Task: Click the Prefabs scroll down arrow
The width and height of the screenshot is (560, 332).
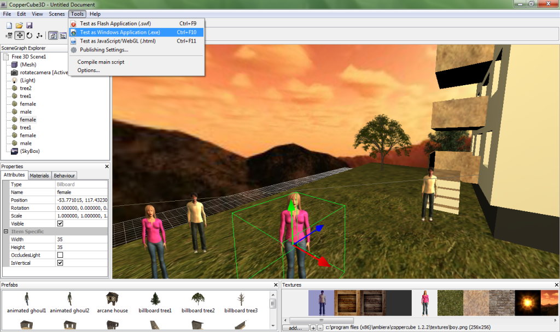Action: [x=273, y=325]
